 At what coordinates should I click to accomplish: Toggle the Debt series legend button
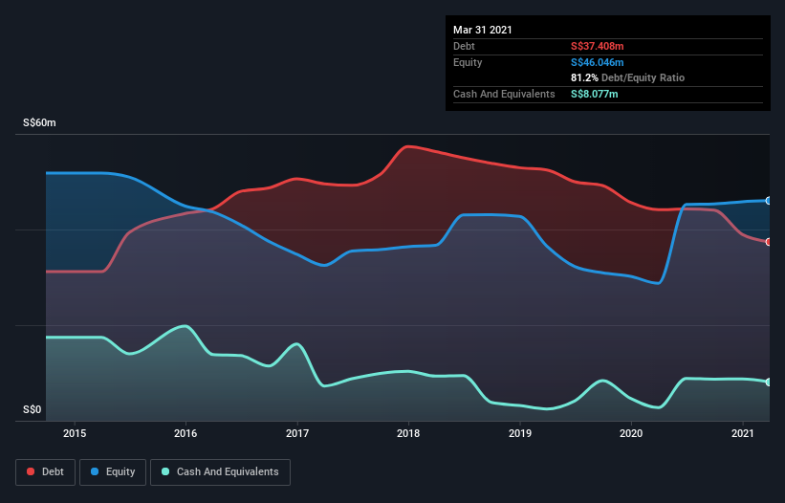point(46,472)
